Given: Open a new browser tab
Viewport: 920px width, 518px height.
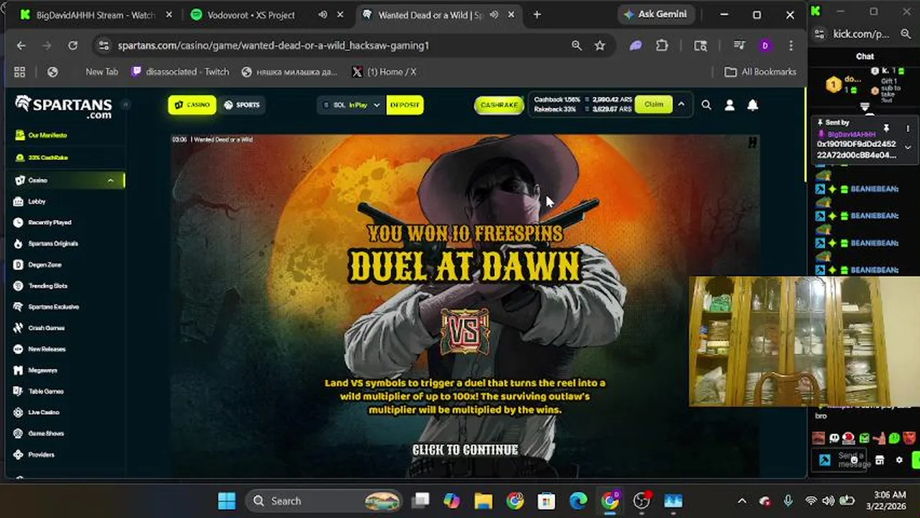Looking at the screenshot, I should coord(537,14).
